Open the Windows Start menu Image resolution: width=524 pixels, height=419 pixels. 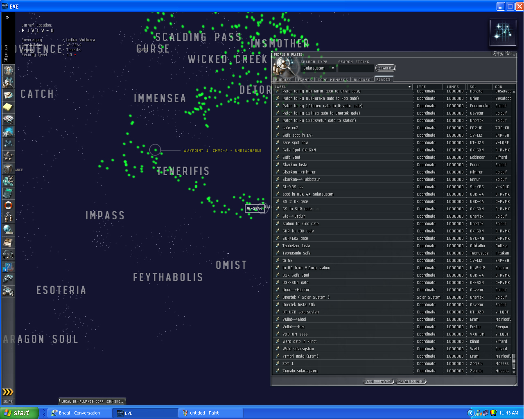click(20, 413)
